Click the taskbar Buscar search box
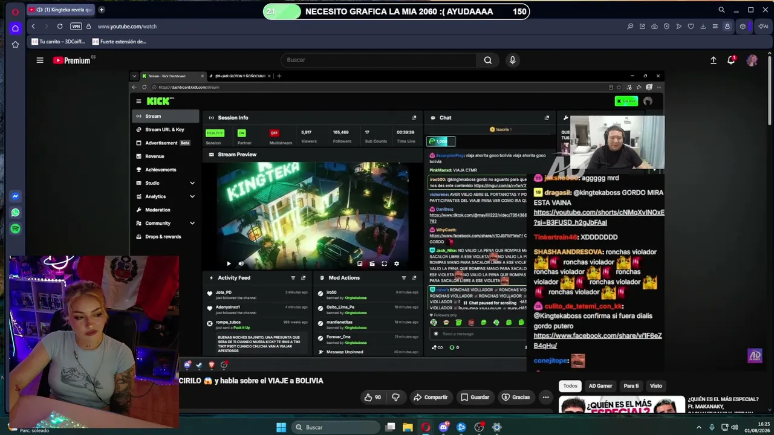 click(336, 427)
